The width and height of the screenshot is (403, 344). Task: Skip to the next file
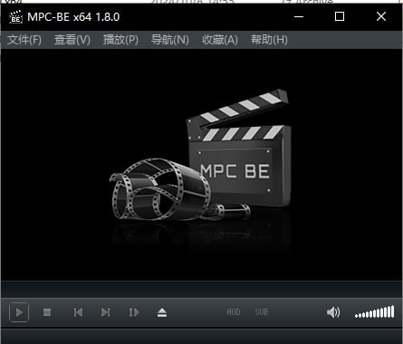coord(105,312)
